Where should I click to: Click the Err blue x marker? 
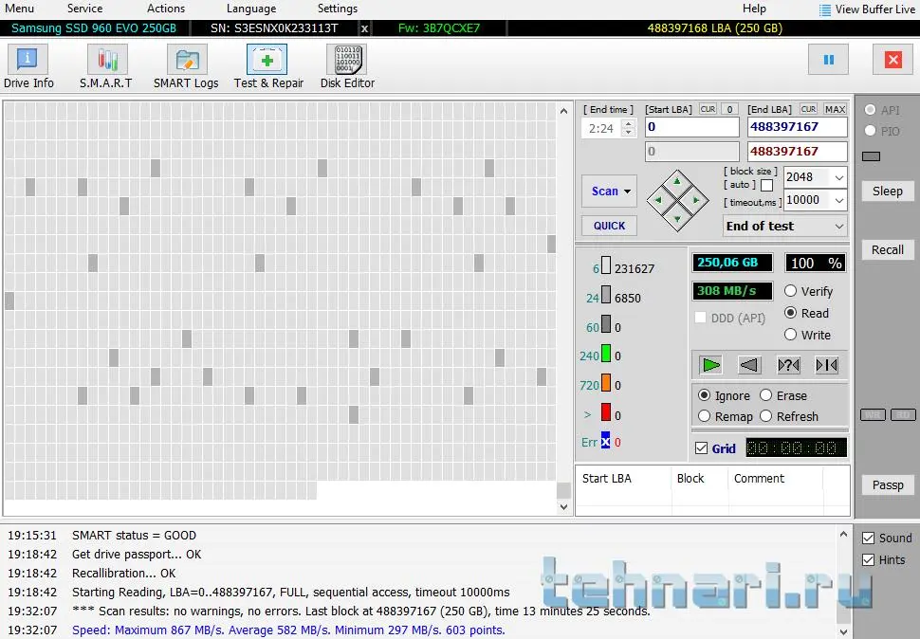(605, 441)
